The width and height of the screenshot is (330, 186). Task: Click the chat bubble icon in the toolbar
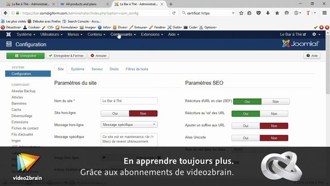point(287,13)
